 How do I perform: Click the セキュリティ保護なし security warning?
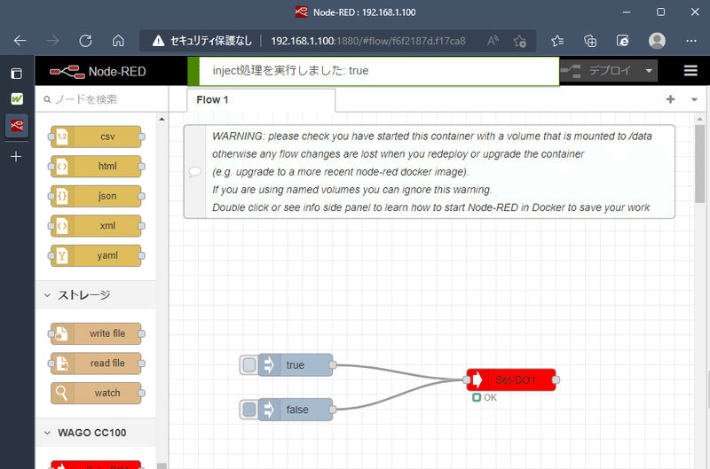click(202, 41)
